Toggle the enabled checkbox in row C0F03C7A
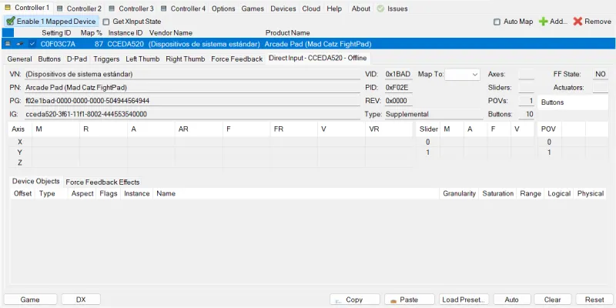The width and height of the screenshot is (616, 308). coord(32,44)
